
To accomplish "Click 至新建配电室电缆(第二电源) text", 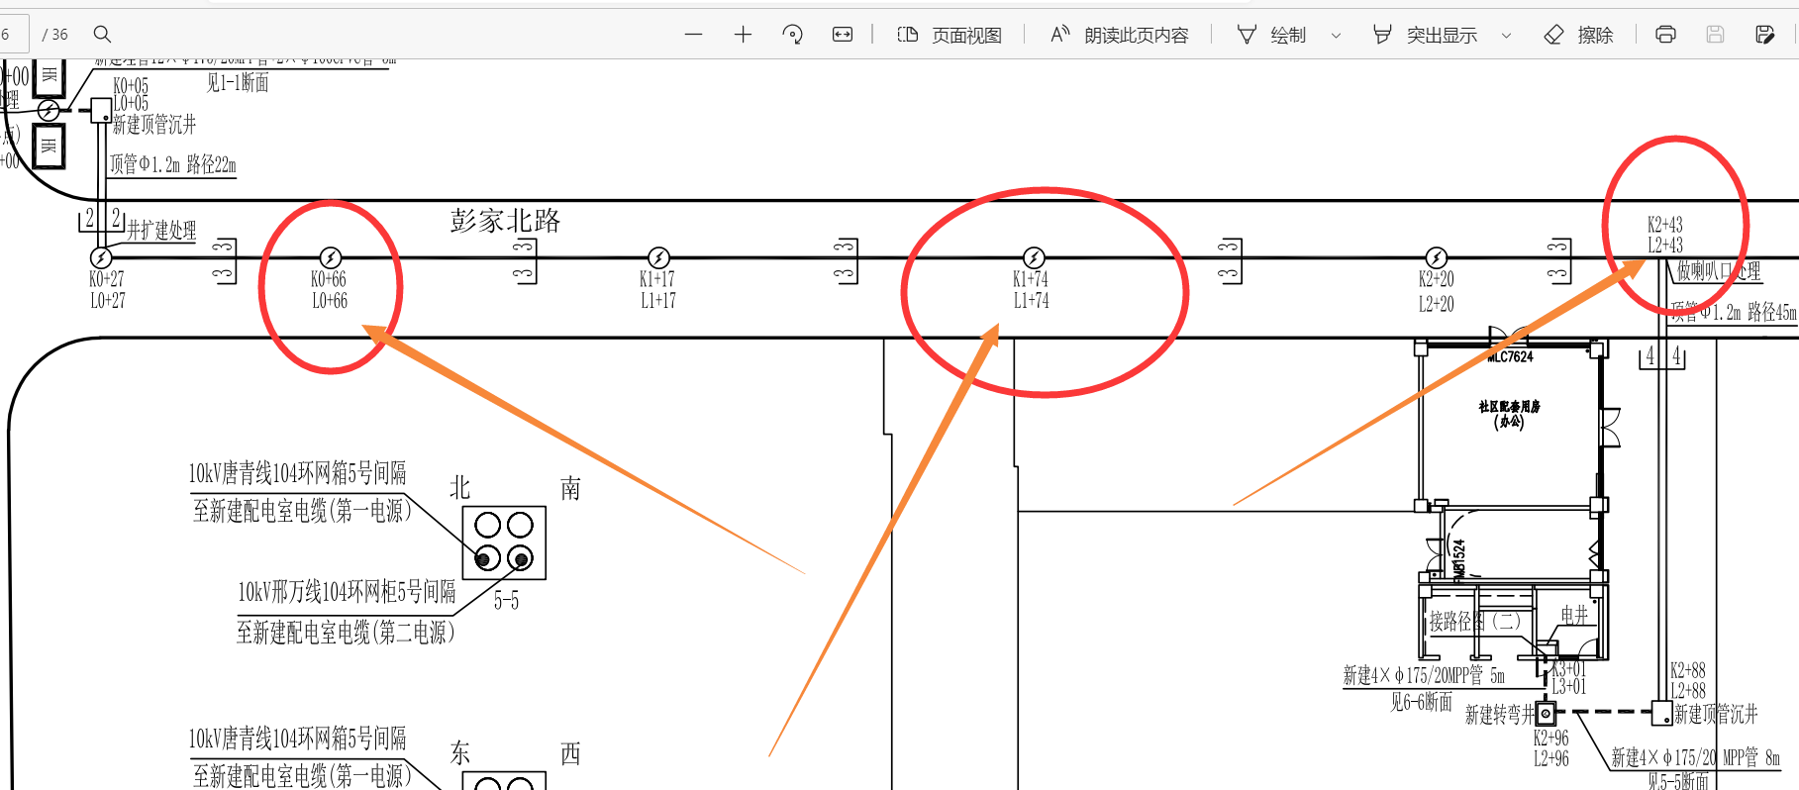I will [x=346, y=632].
